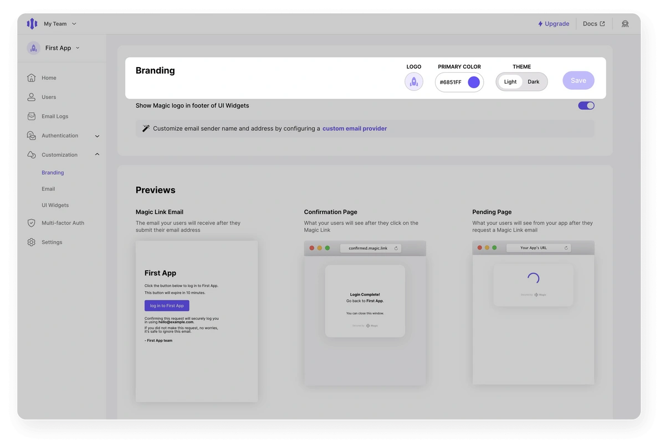Click the rocket logo upload circle

point(414,82)
